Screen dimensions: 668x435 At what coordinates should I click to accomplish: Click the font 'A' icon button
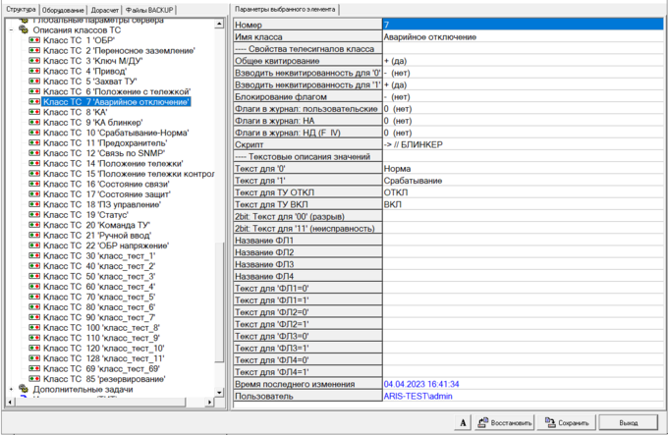462,423
